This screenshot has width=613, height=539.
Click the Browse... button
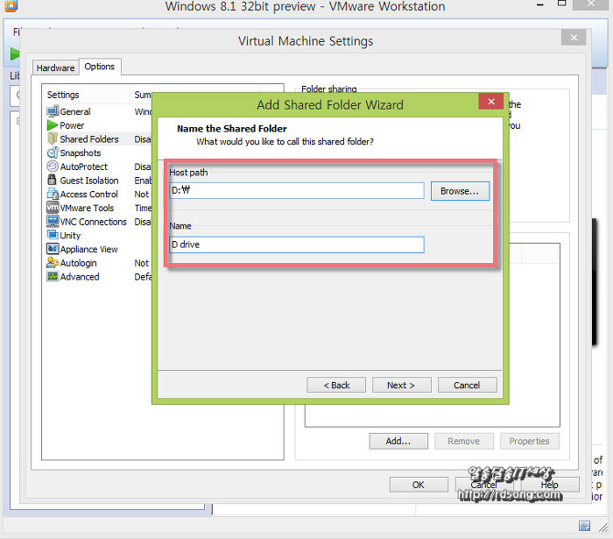(460, 191)
